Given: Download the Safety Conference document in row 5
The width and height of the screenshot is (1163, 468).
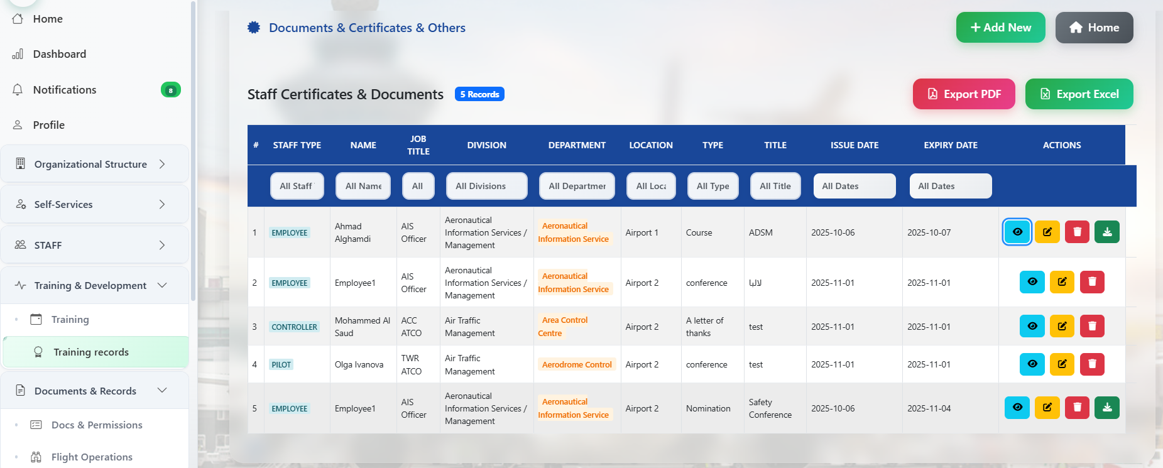Looking at the screenshot, I should point(1106,408).
